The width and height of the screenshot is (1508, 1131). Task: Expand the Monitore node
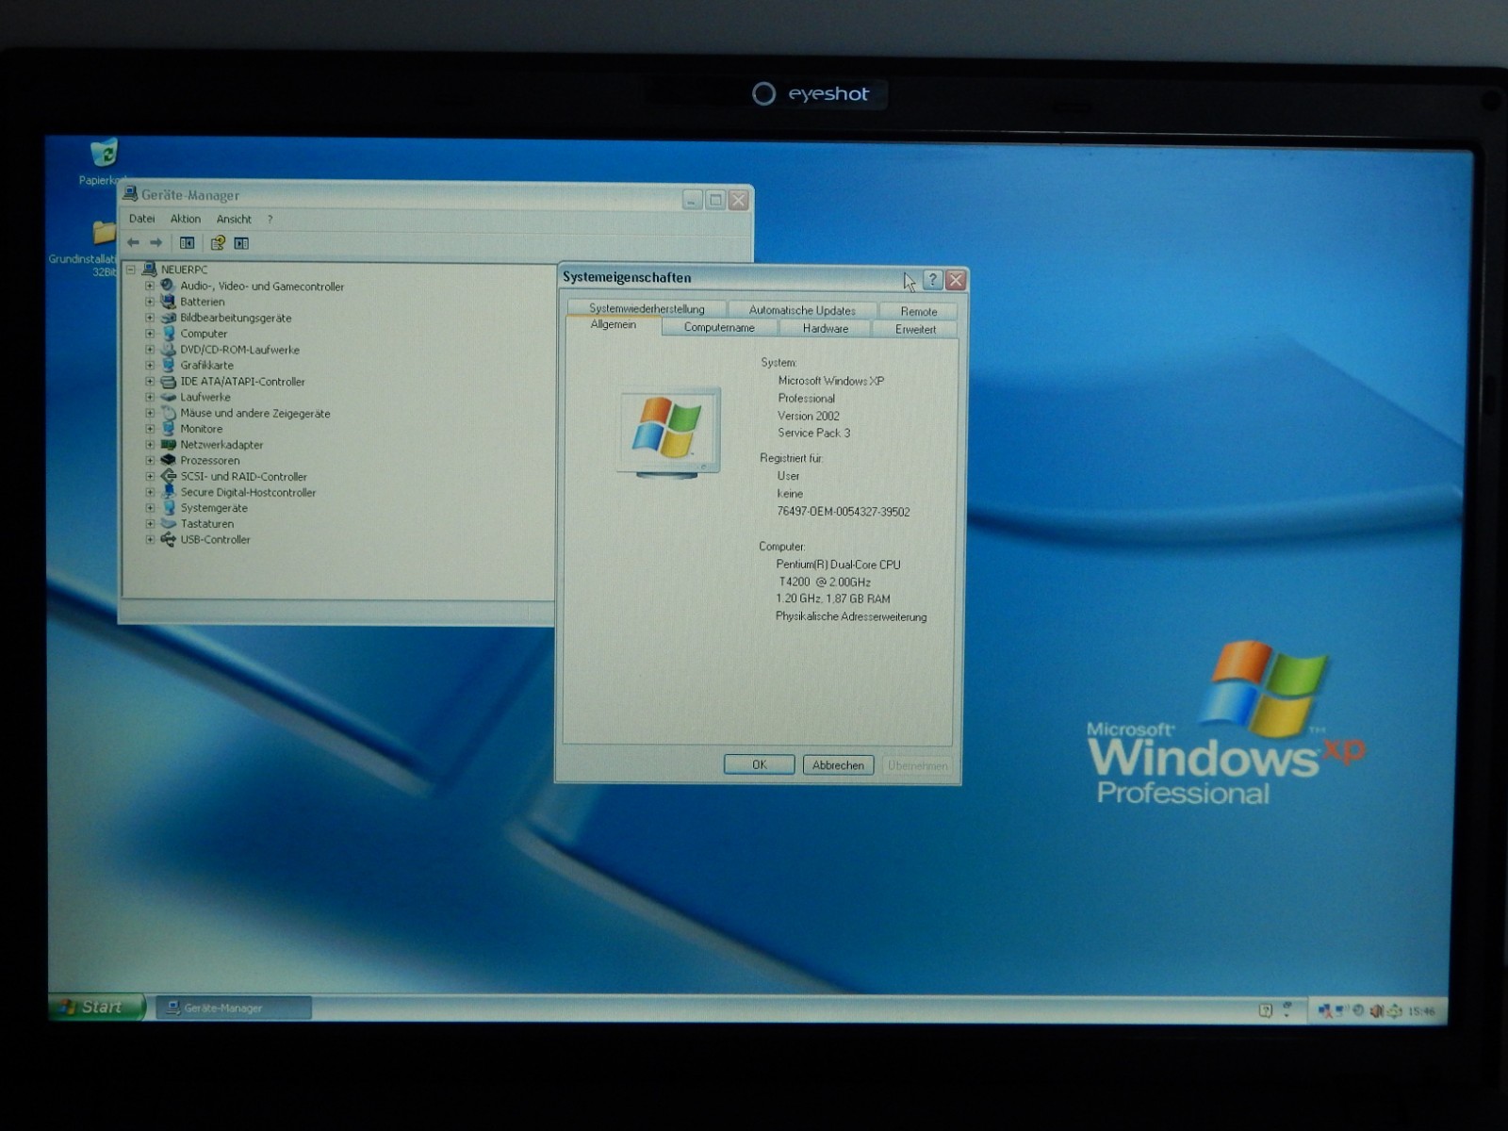150,429
